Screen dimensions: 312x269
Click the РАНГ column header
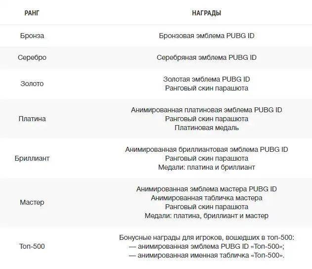click(32, 13)
